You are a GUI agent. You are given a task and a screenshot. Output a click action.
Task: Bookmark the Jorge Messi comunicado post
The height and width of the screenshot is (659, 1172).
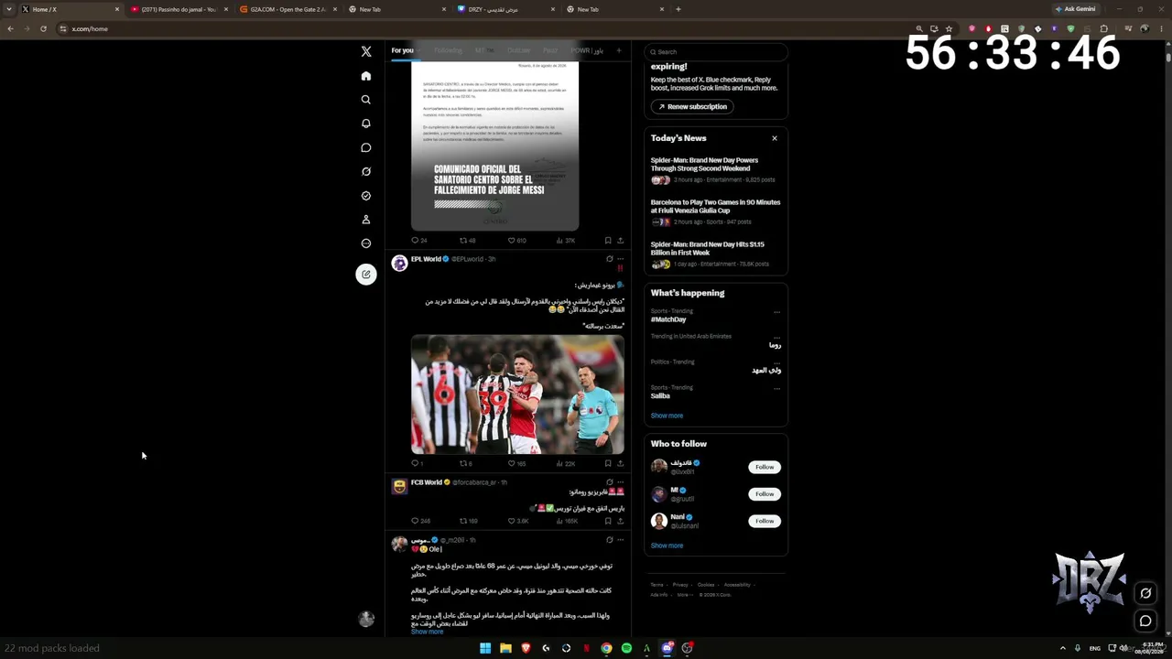point(608,241)
